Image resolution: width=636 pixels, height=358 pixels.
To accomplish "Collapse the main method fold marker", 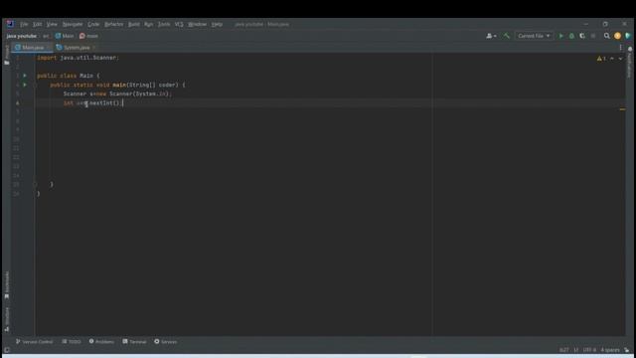I will [35, 85].
